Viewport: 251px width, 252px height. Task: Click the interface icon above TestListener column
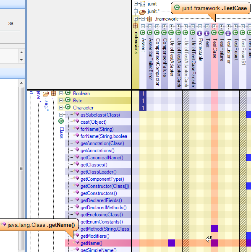coord(228,33)
